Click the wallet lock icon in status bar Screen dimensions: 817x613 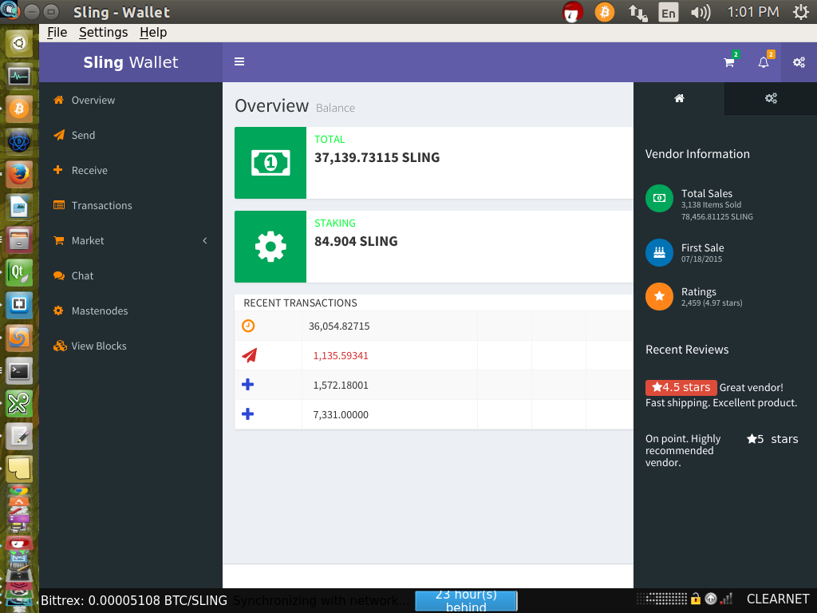click(696, 599)
